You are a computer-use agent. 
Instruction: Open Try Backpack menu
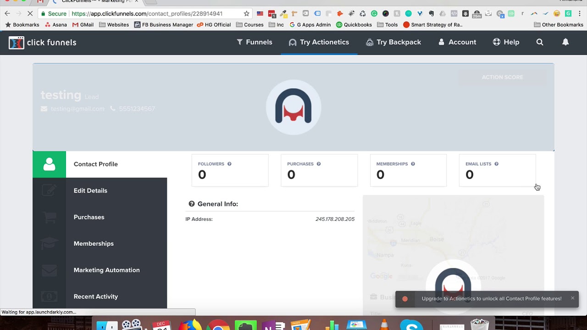pyautogui.click(x=393, y=42)
